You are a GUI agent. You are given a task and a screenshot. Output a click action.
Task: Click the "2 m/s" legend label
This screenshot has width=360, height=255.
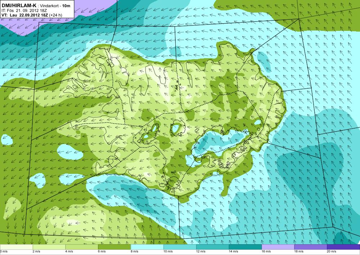click(x=37, y=251)
